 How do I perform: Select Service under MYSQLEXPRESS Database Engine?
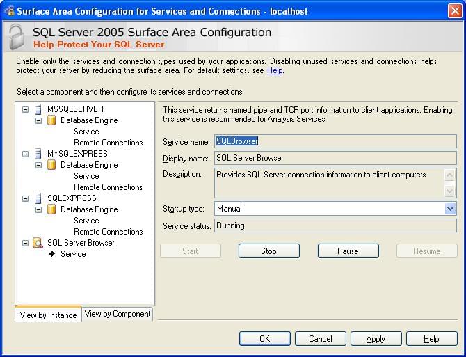pos(86,176)
